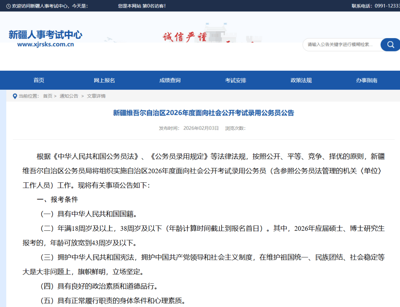
Task: Click the clock icon in top bar
Action: pos(9,6)
